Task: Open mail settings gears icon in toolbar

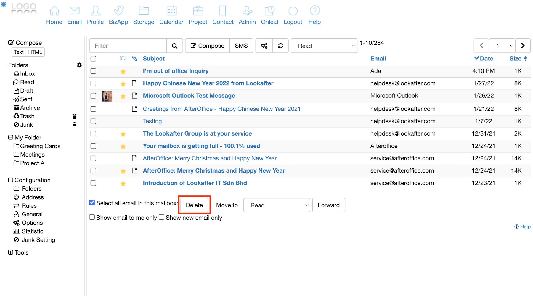Action: click(264, 46)
